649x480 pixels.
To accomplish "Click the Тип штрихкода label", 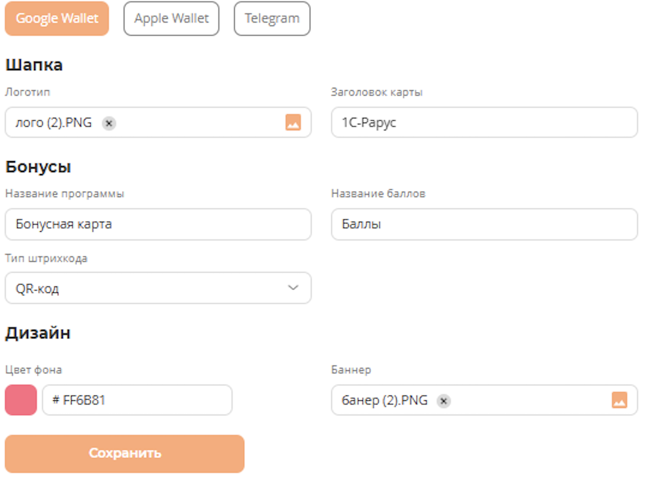I will tap(46, 259).
